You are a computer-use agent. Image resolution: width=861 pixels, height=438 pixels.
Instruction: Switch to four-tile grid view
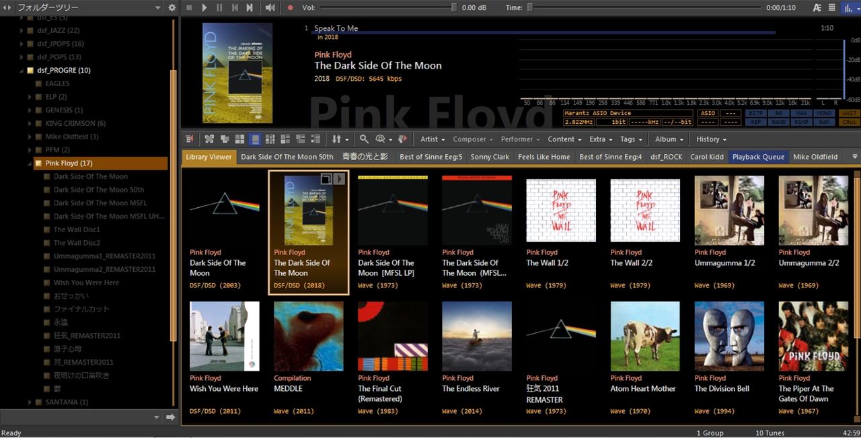[x=240, y=139]
